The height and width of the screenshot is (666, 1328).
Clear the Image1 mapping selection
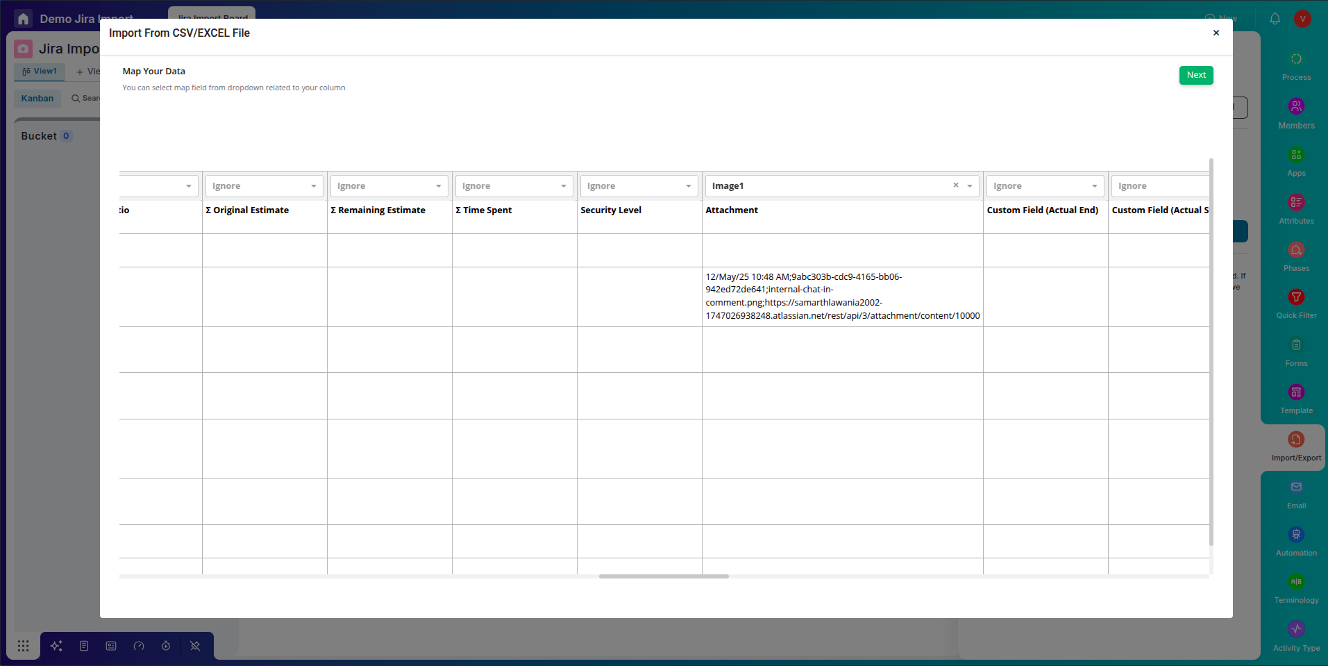coord(956,185)
